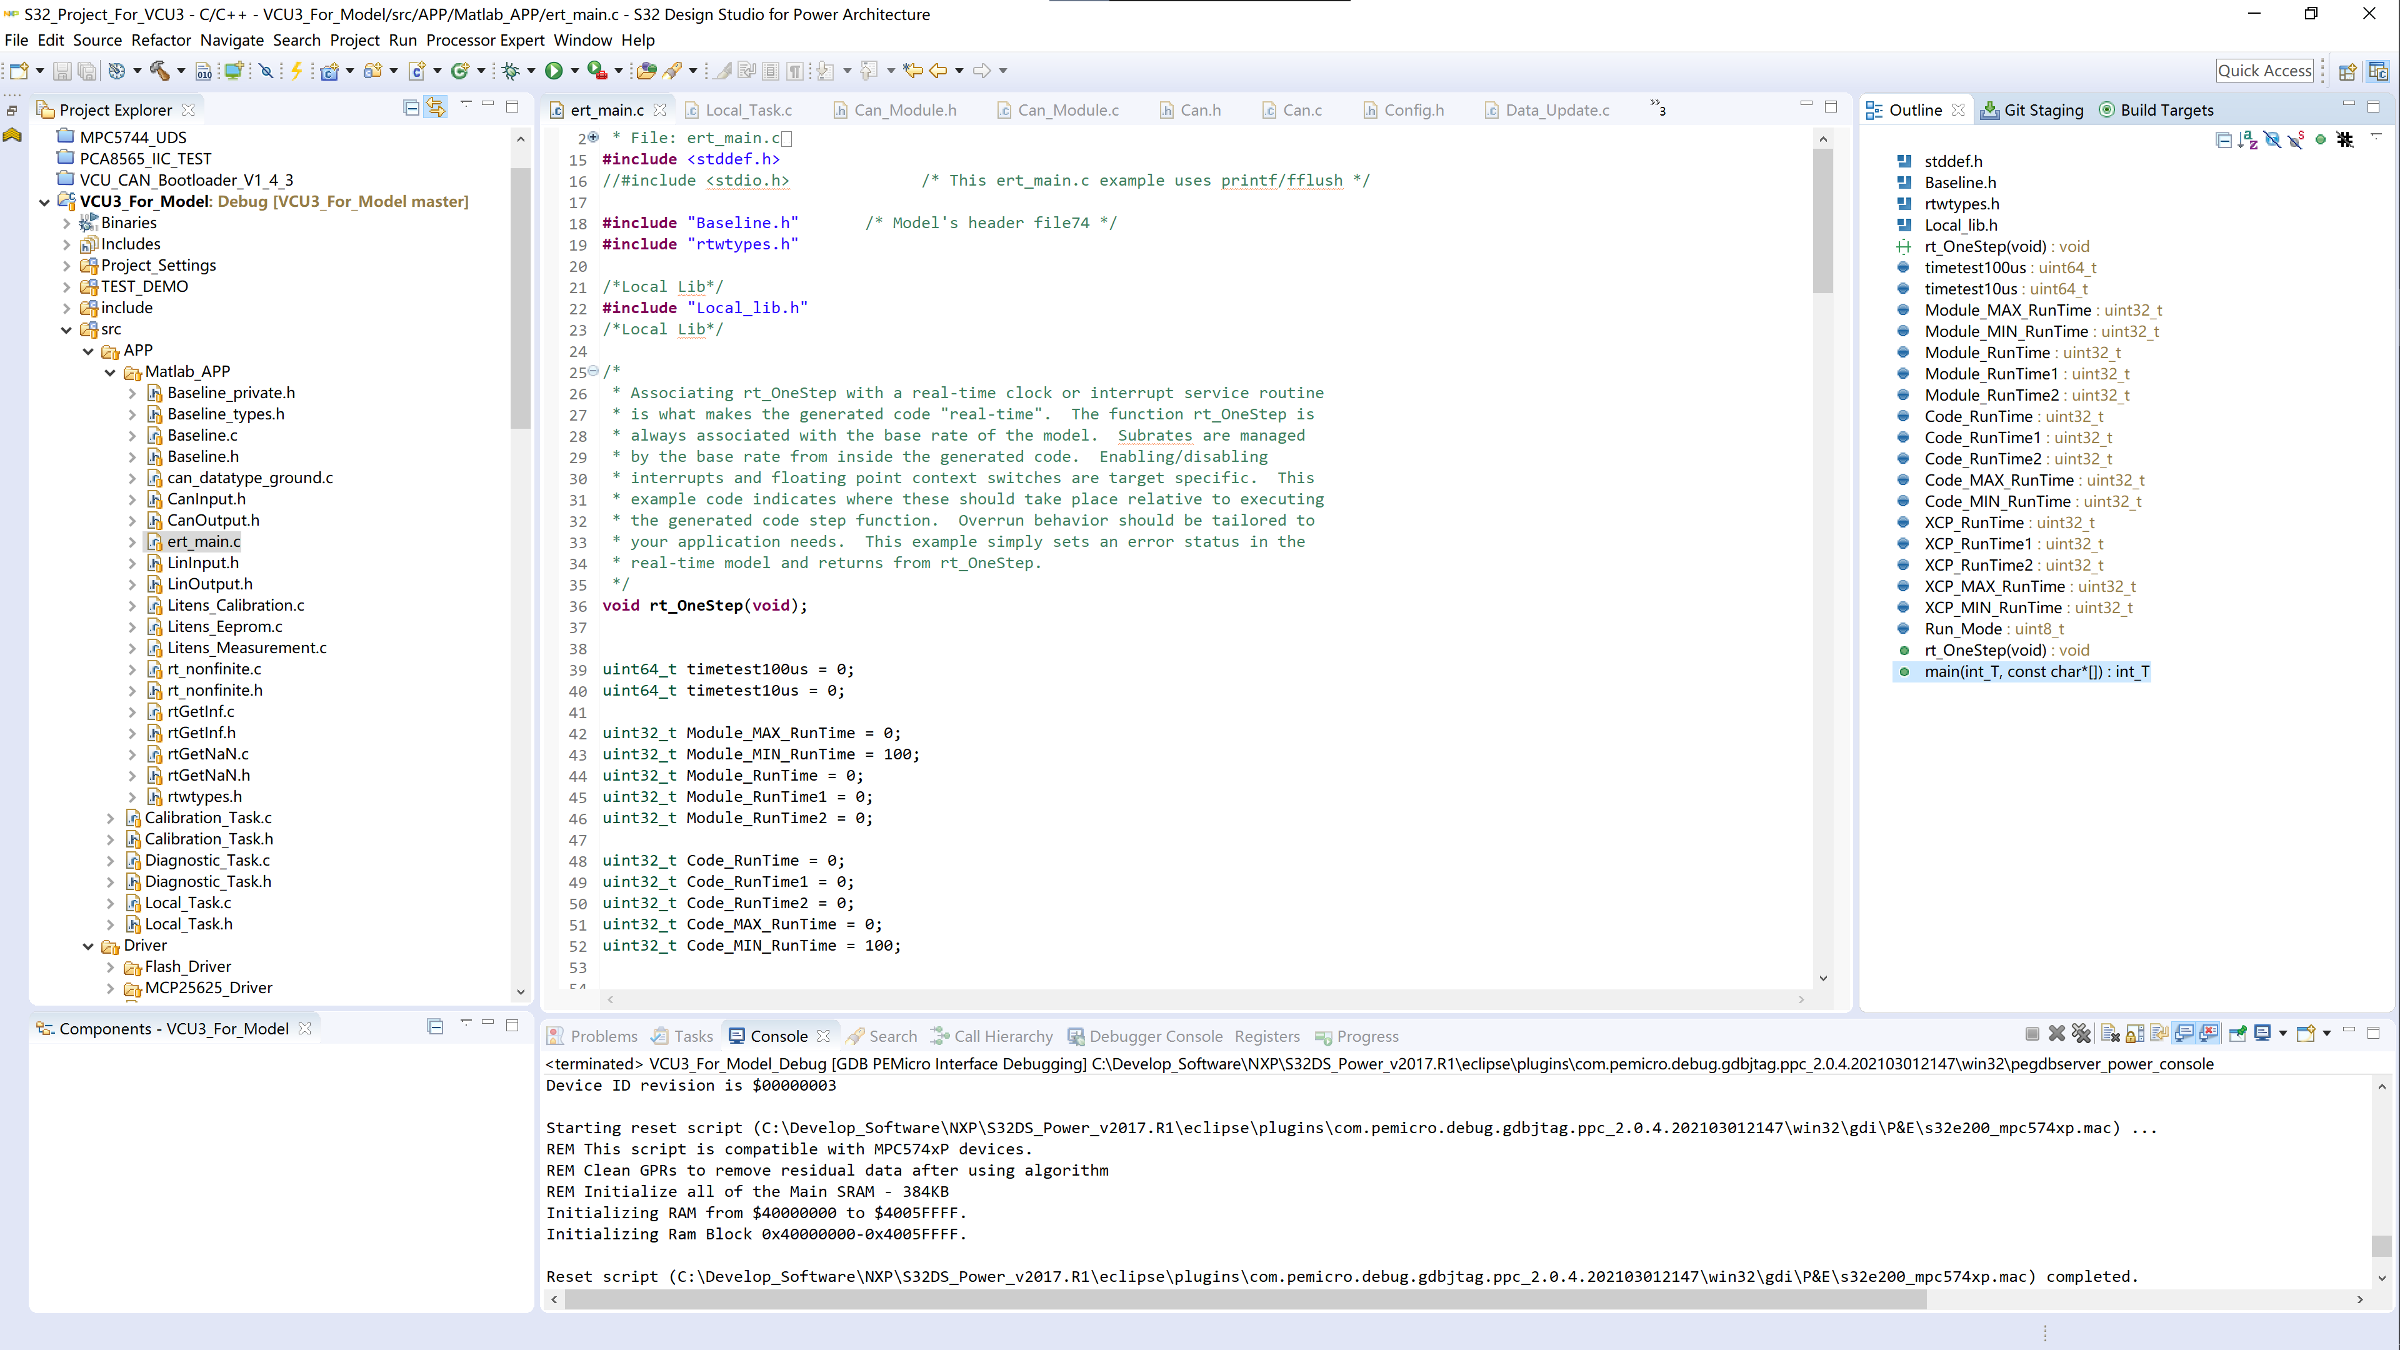Remove all terminated launches in Console toolbar
Screen dimensions: 2400x1350
(2081, 1033)
